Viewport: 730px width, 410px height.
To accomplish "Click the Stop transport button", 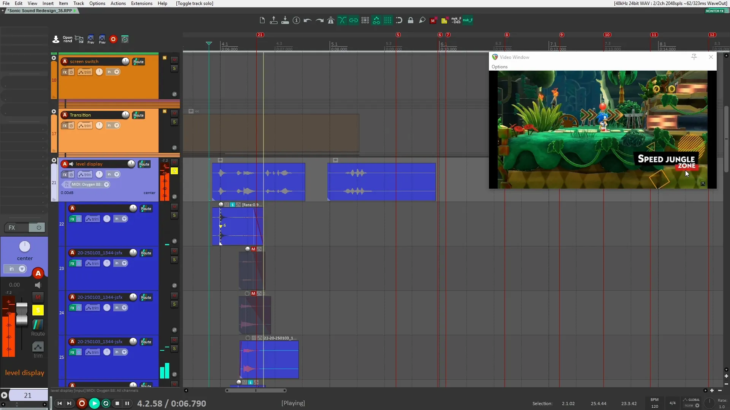I will click(117, 403).
